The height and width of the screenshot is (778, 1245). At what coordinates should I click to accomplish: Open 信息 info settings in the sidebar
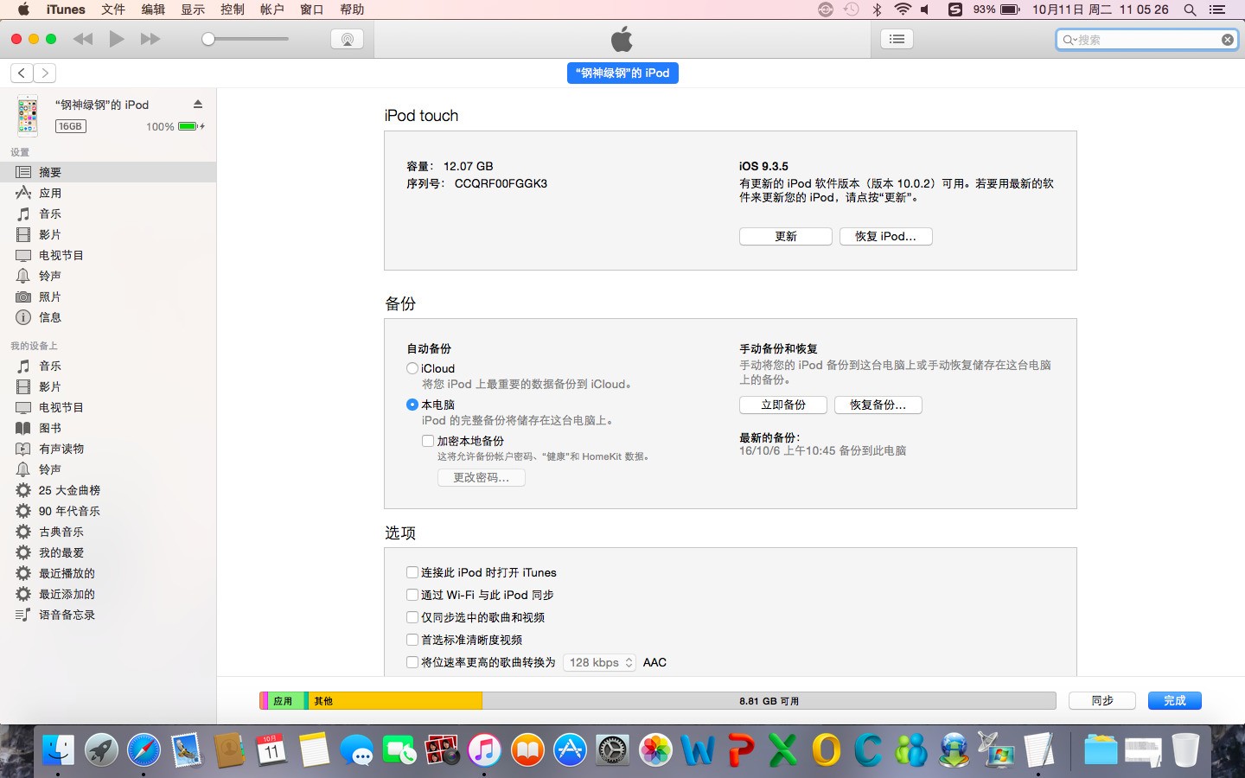[x=108, y=317]
